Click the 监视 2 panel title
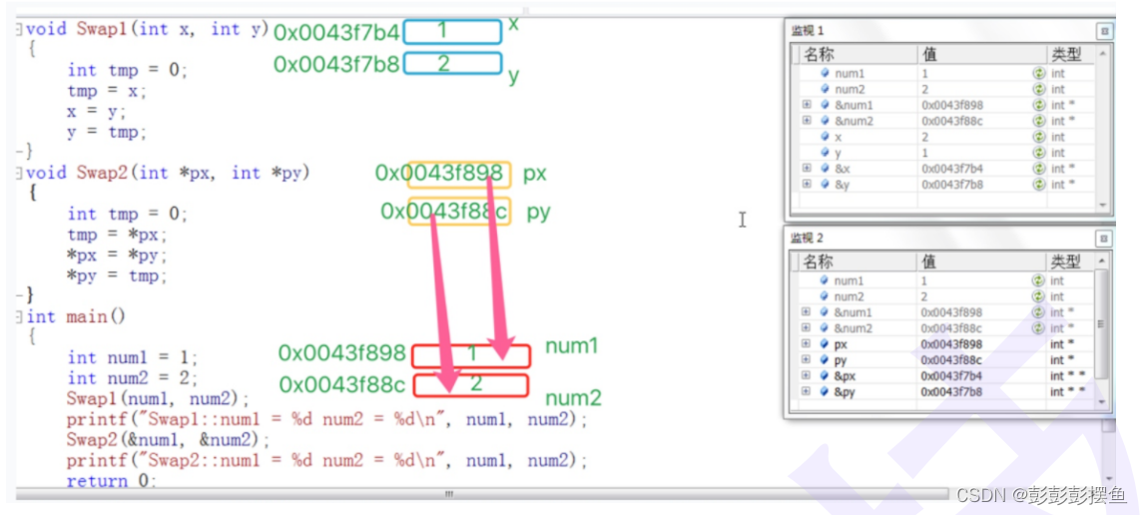Image resolution: width=1143 pixels, height=515 pixels. [807, 239]
